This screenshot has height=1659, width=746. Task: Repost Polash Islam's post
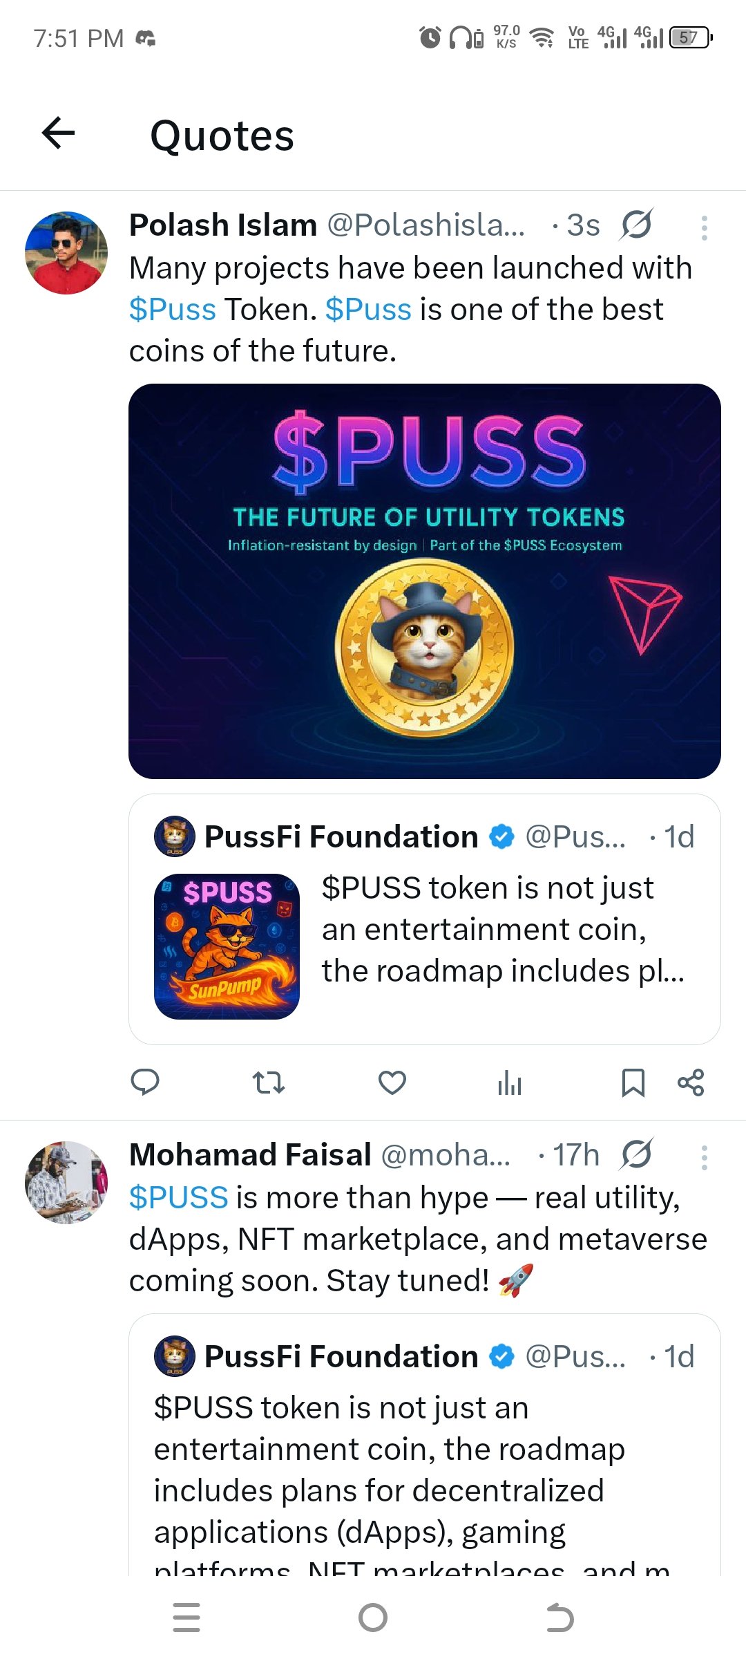tap(268, 1082)
